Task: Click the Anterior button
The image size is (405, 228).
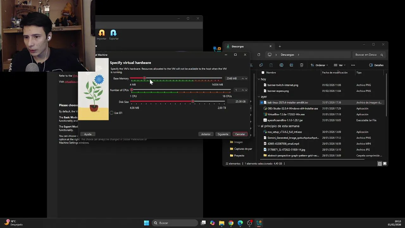Action: (206, 134)
